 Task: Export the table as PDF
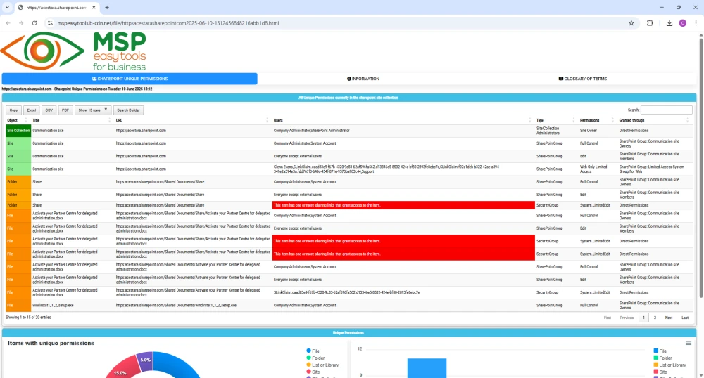click(65, 110)
